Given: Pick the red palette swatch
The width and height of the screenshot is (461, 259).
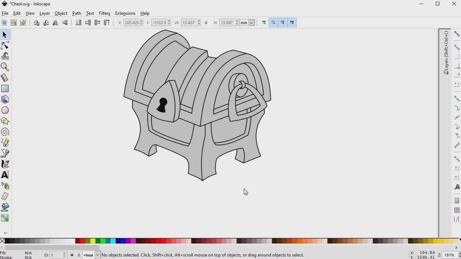Looking at the screenshot, I should 83,241.
